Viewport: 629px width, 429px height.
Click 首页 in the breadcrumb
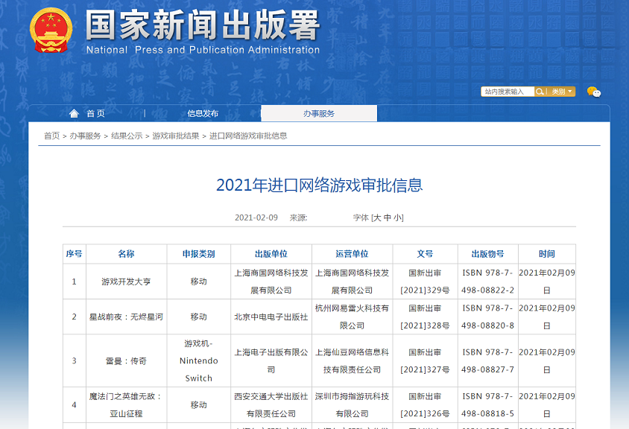(51, 136)
